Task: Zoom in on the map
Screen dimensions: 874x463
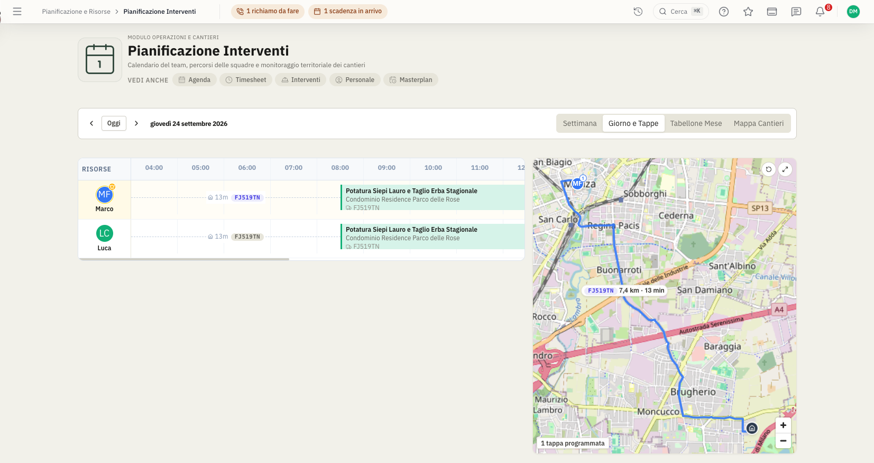Action: 783,425
